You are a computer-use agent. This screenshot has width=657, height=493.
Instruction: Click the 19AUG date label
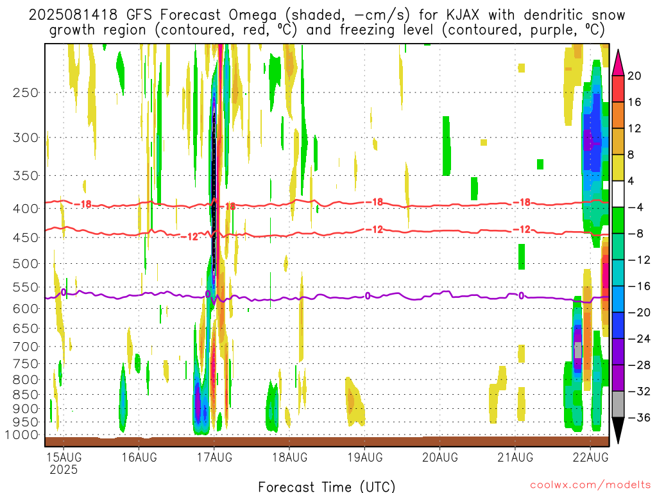(x=365, y=457)
